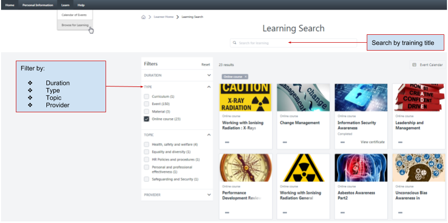Remove the Online course filter chip
Image resolution: width=448 pixels, height=223 pixels.
(x=245, y=76)
